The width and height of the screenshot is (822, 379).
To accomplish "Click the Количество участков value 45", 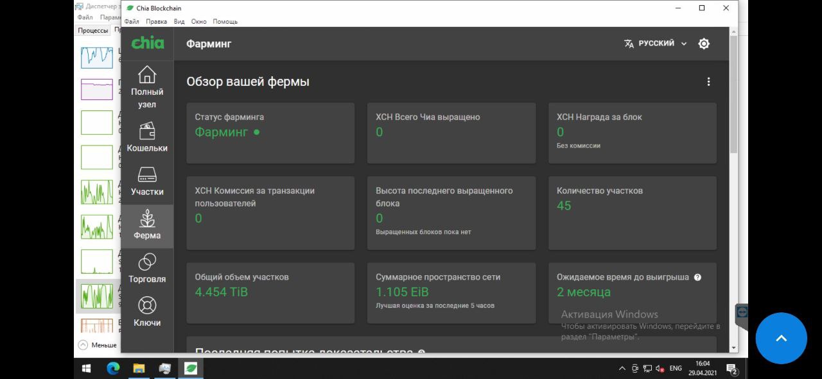I will coord(564,206).
